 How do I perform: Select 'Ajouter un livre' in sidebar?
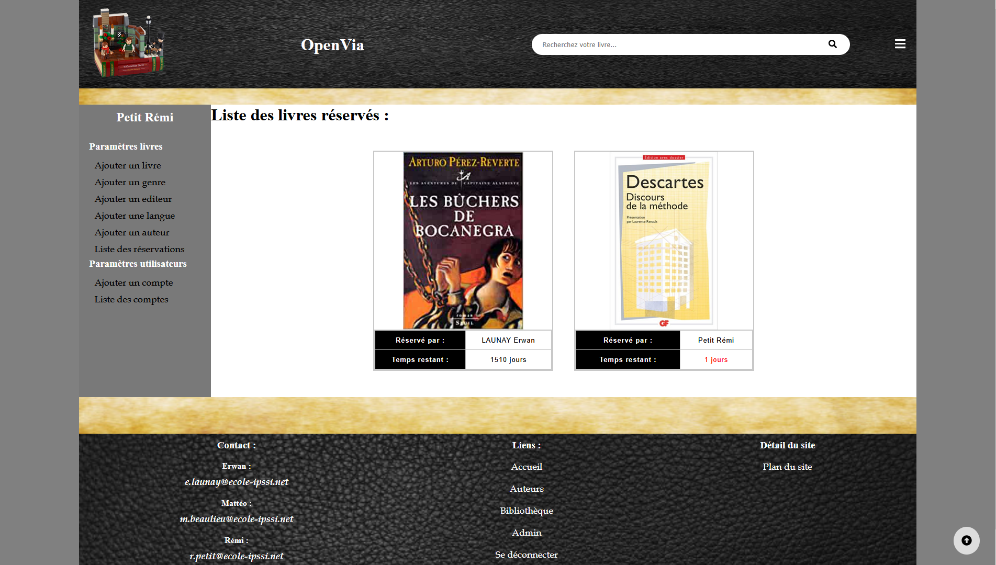click(128, 165)
